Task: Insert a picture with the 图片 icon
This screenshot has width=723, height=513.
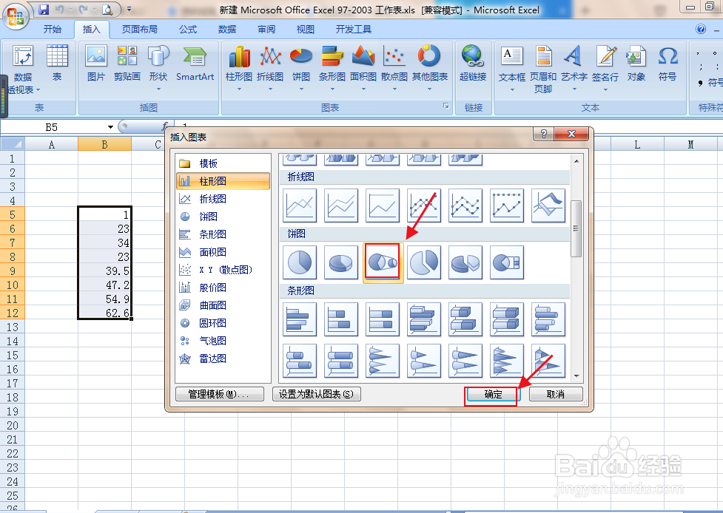Action: tap(96, 64)
